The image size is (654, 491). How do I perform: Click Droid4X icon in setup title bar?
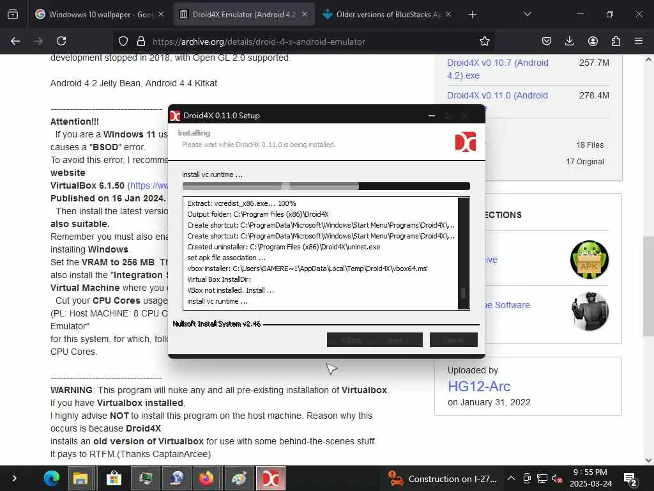(x=175, y=116)
